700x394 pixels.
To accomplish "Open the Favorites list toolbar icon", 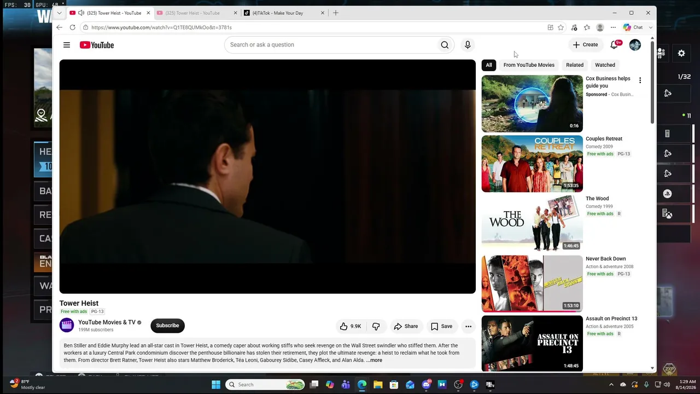I will tap(587, 27).
